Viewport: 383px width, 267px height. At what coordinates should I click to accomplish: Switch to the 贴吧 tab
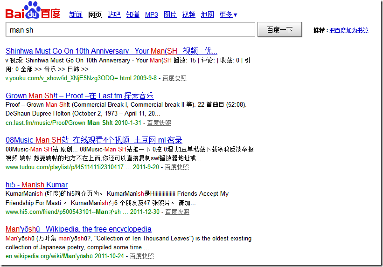(114, 14)
